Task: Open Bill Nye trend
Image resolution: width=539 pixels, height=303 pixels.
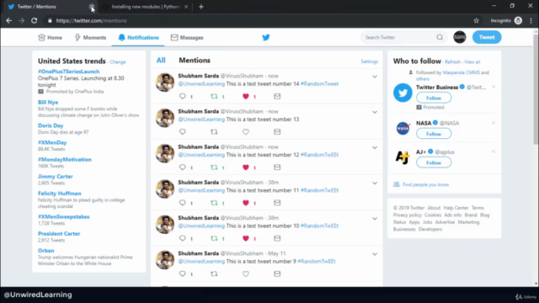Action: [48, 102]
